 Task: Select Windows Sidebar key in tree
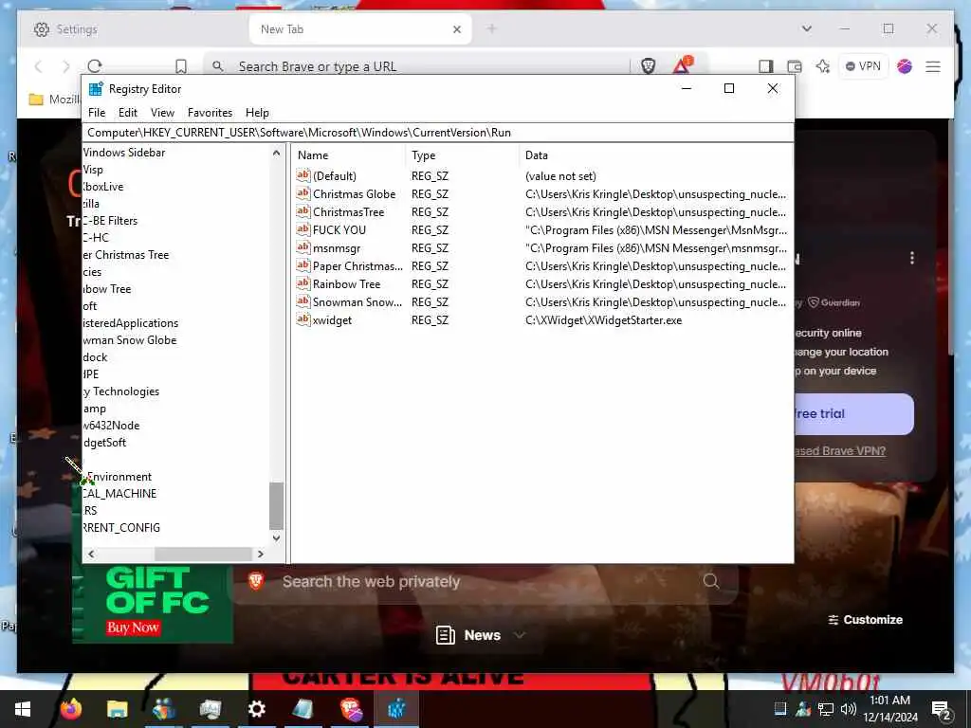tap(124, 153)
